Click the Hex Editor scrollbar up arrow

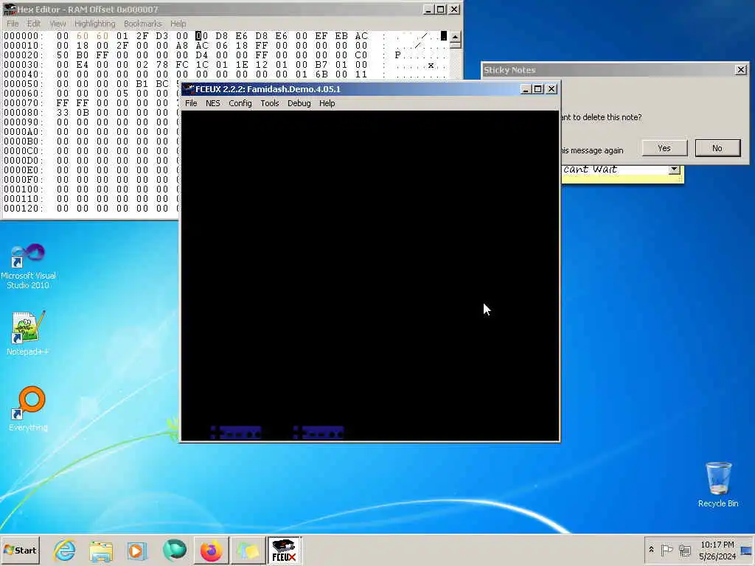point(454,37)
